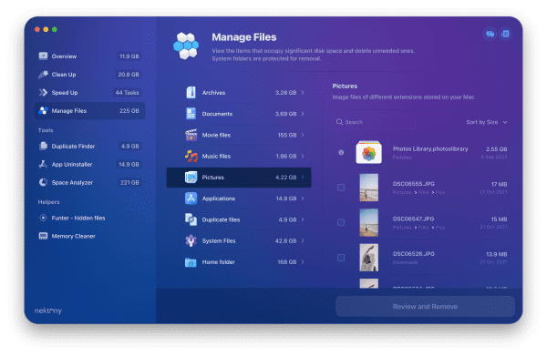
Task: Click the nektony logo link
Action: pos(48,310)
